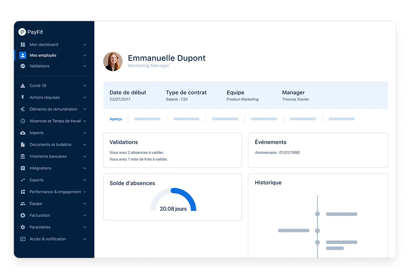
Task: Click the gear icon for Paramètres
Action: click(x=23, y=227)
